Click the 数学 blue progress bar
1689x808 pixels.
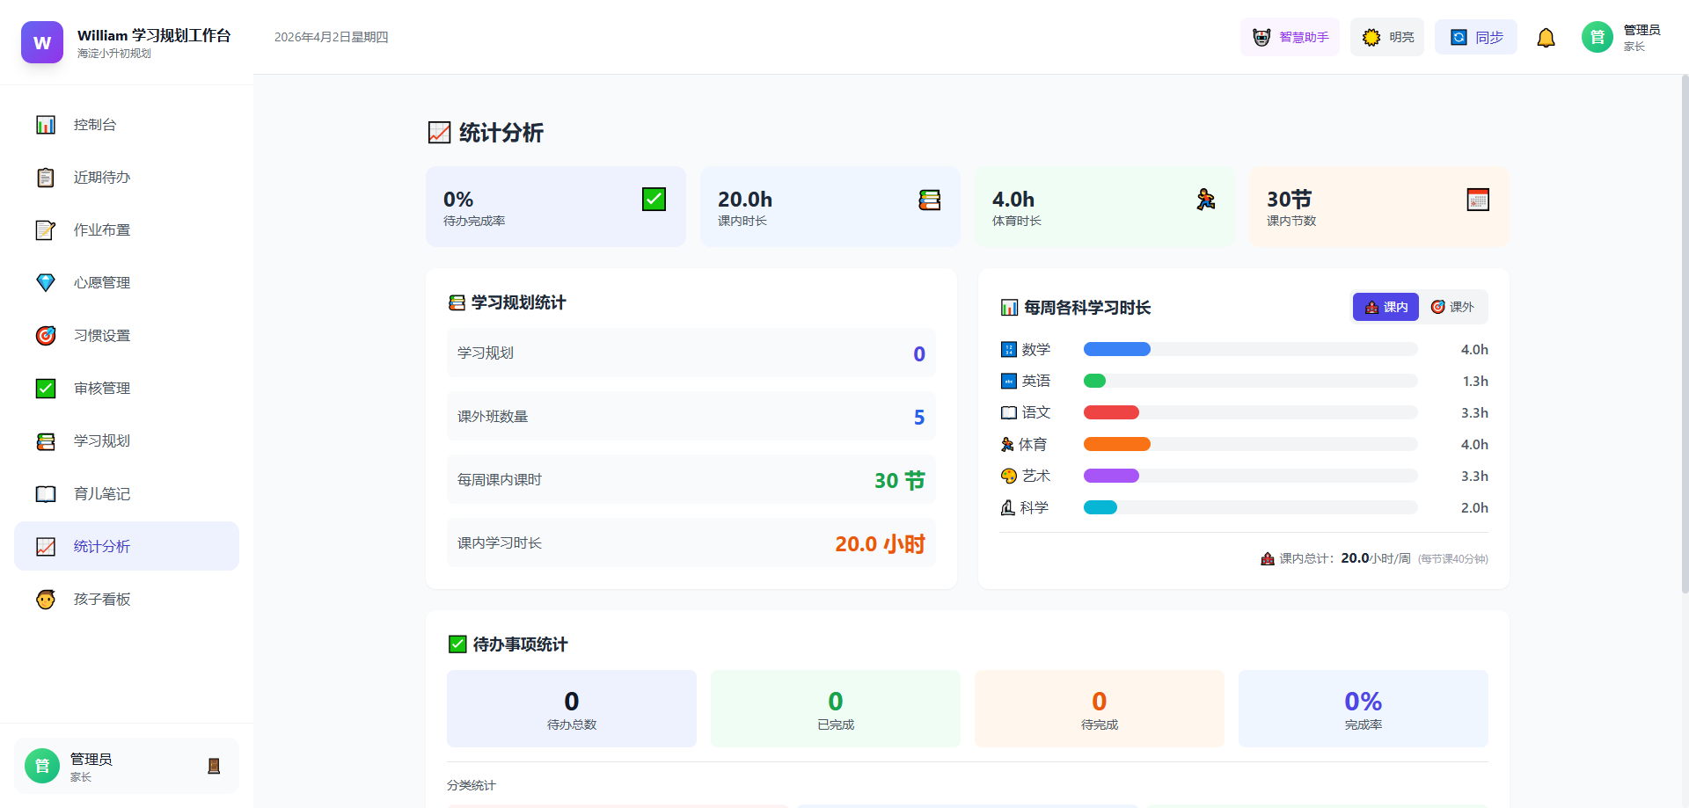[1116, 350]
